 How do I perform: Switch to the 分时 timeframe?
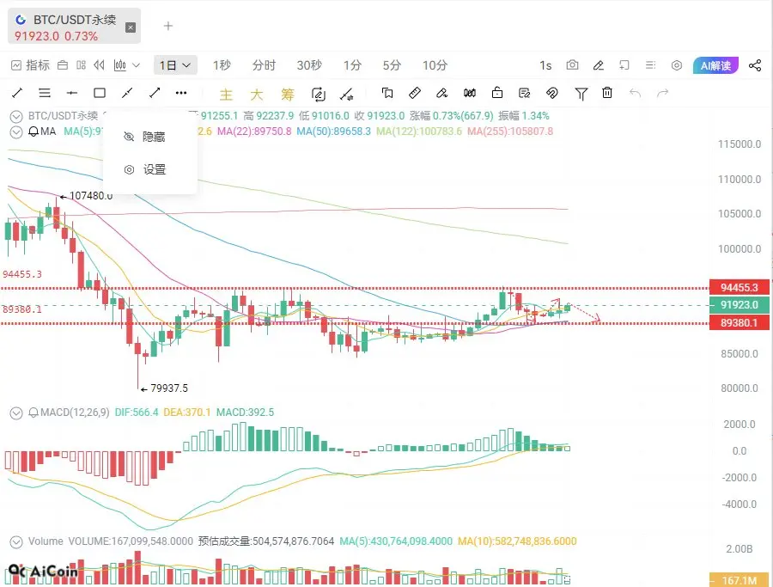[x=264, y=65]
